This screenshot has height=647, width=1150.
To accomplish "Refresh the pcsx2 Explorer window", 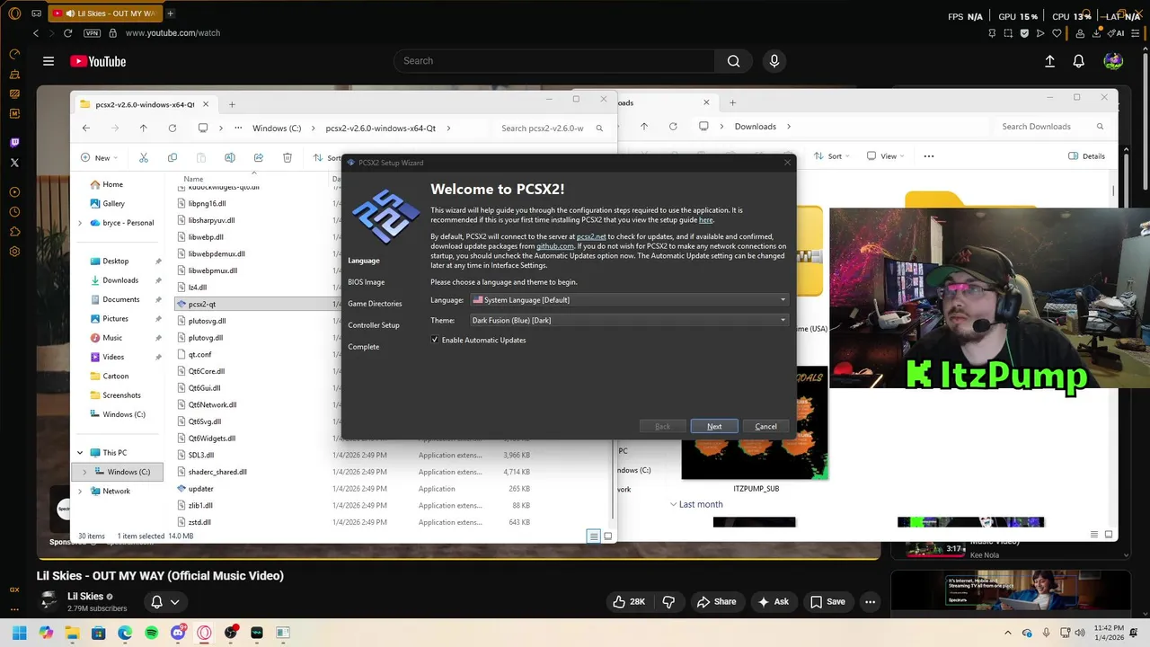I will 172,129.
